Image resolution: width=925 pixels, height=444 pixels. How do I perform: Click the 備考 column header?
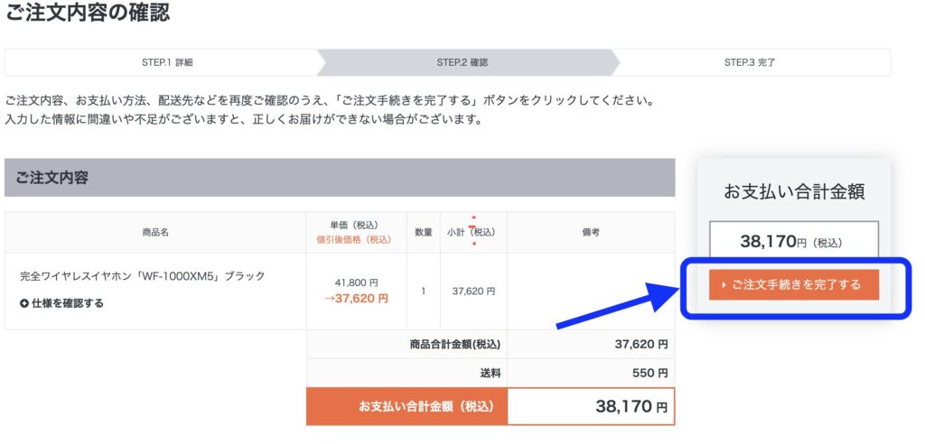(591, 232)
